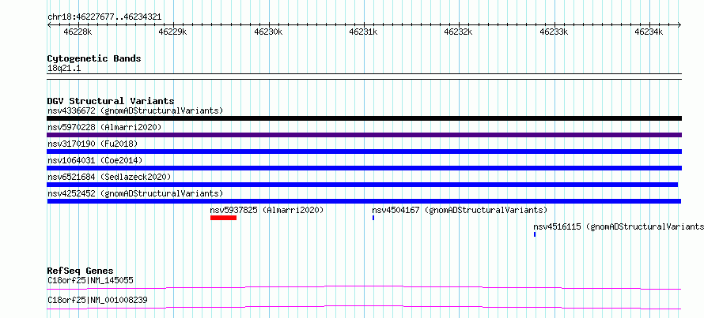Open the nsv5937825 (Almarri2020) label
The height and width of the screenshot is (318, 704).
[267, 210]
